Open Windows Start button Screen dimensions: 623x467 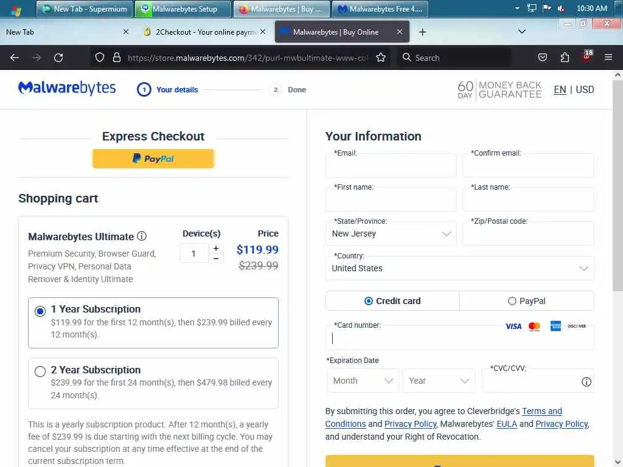(16, 10)
